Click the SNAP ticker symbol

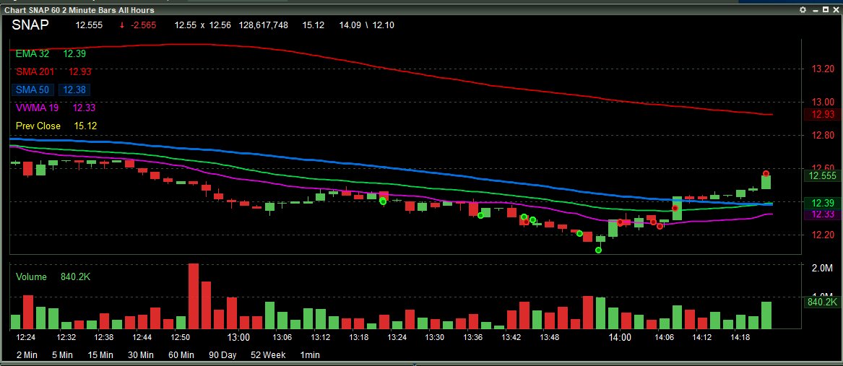(30, 25)
